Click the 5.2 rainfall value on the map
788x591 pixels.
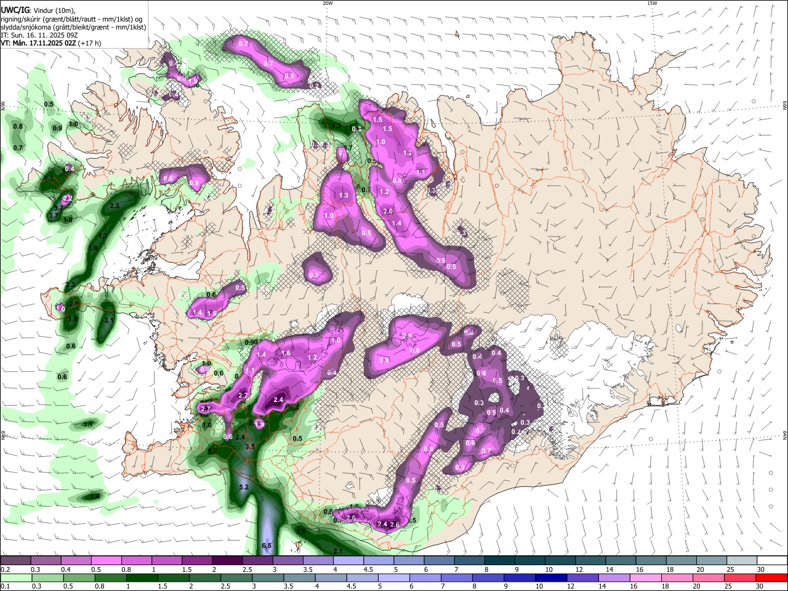(x=243, y=487)
